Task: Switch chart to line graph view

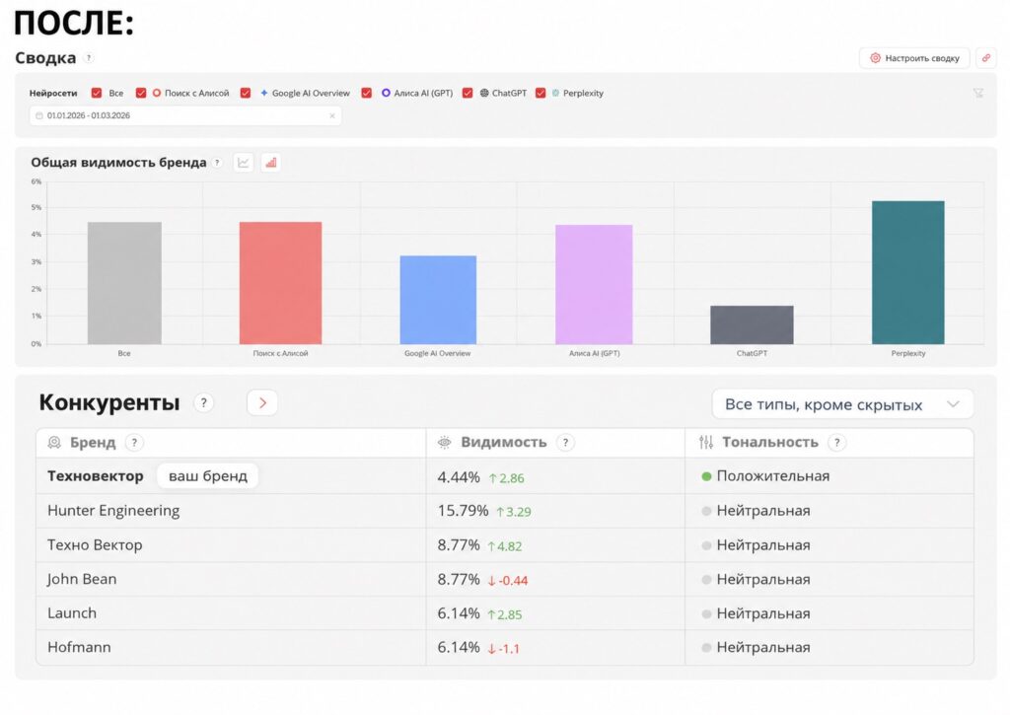Action: [x=244, y=163]
